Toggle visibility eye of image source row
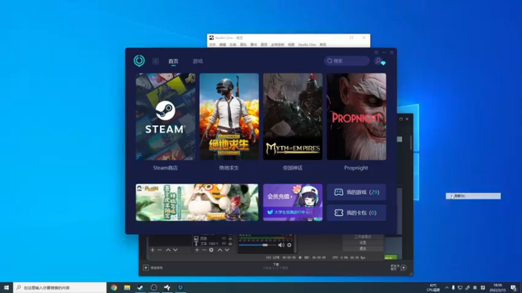522x293 pixels. [224, 238]
